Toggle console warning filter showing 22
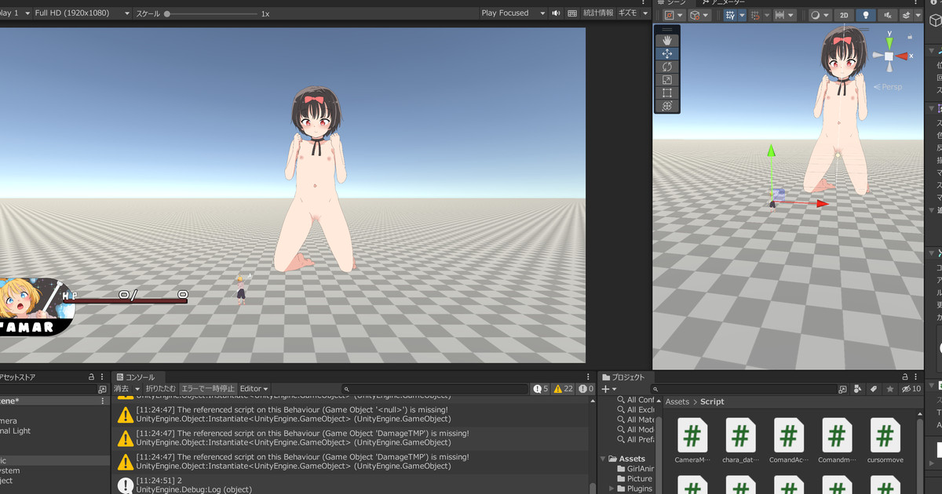Viewport: 942px width, 494px height. (x=563, y=389)
